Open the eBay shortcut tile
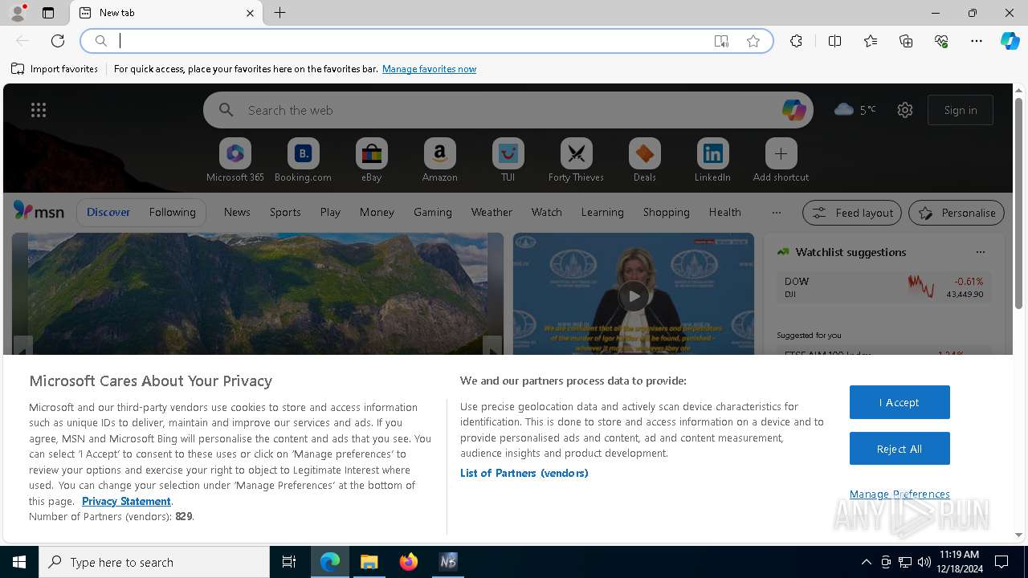This screenshot has height=578, width=1028. click(x=371, y=161)
